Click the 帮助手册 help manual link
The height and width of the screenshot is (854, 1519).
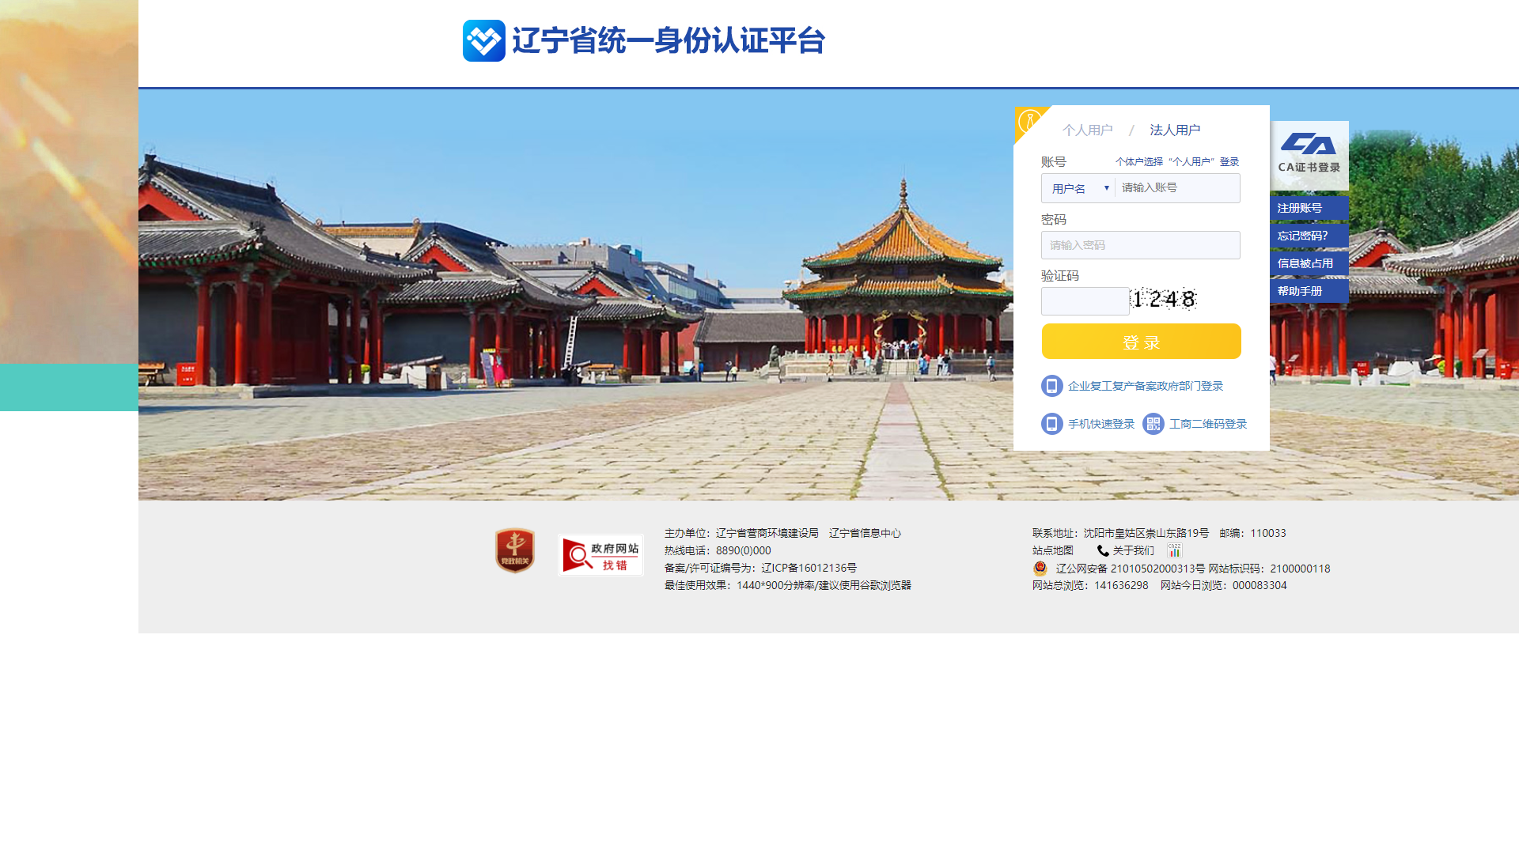point(1301,291)
